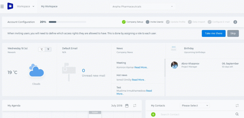Select the Company Setup step
The image size is (244, 118).
coord(132,22)
